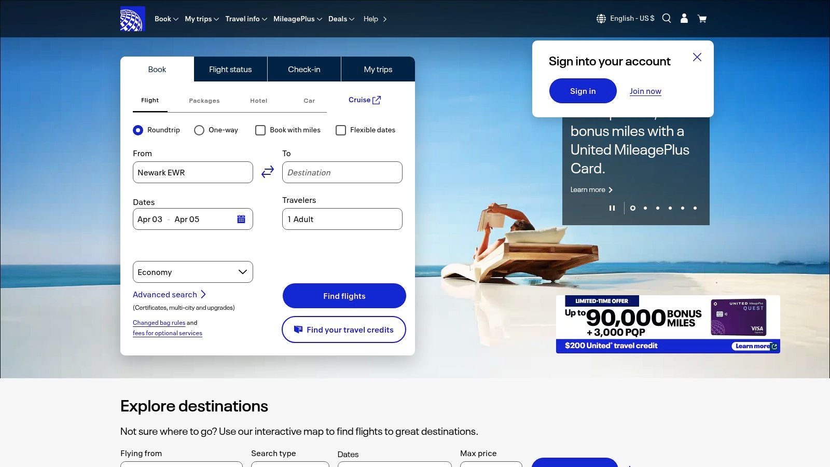Pause the promotional carousel
This screenshot has width=830, height=467.
pos(612,208)
